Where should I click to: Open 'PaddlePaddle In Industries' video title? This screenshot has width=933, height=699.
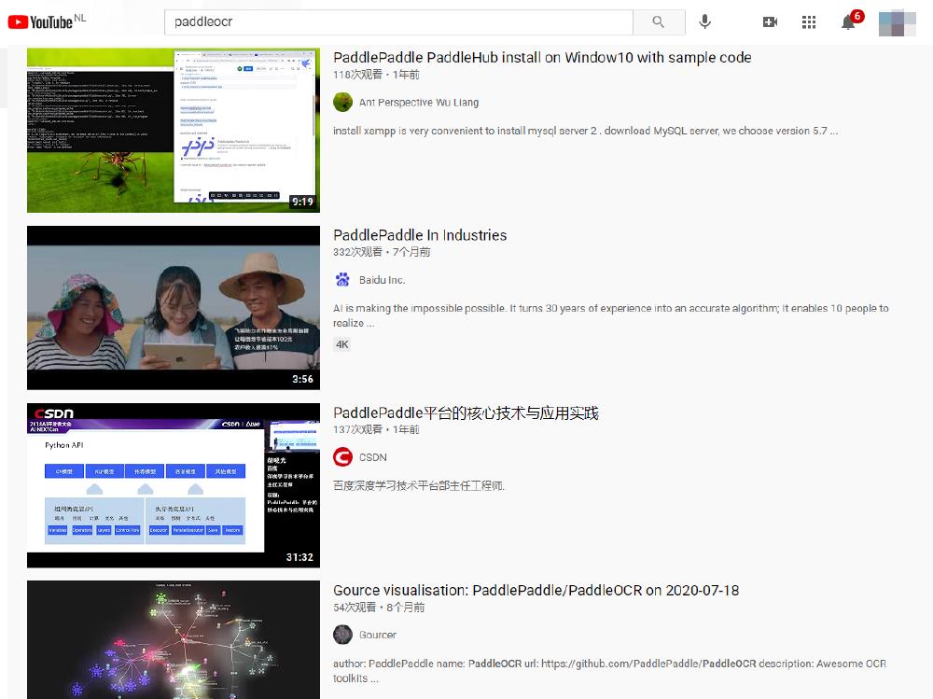click(420, 235)
